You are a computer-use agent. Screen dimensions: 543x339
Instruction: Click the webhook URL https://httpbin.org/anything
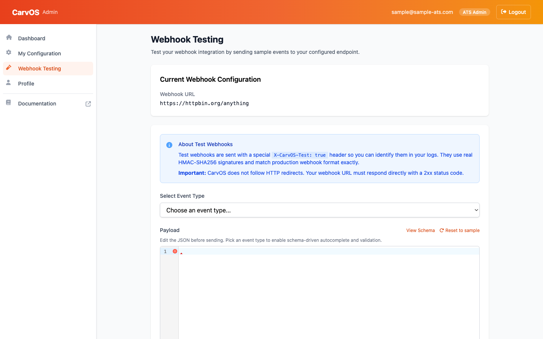[x=204, y=103]
